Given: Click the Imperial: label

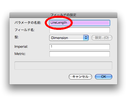Looking at the screenshot, I should click(x=21, y=47).
